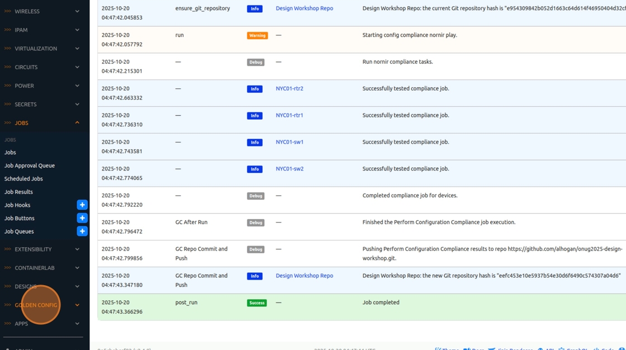Click Design Workshop Repo in ensure_git_repository row
Viewport: 626px width, 350px height.
coord(304,8)
